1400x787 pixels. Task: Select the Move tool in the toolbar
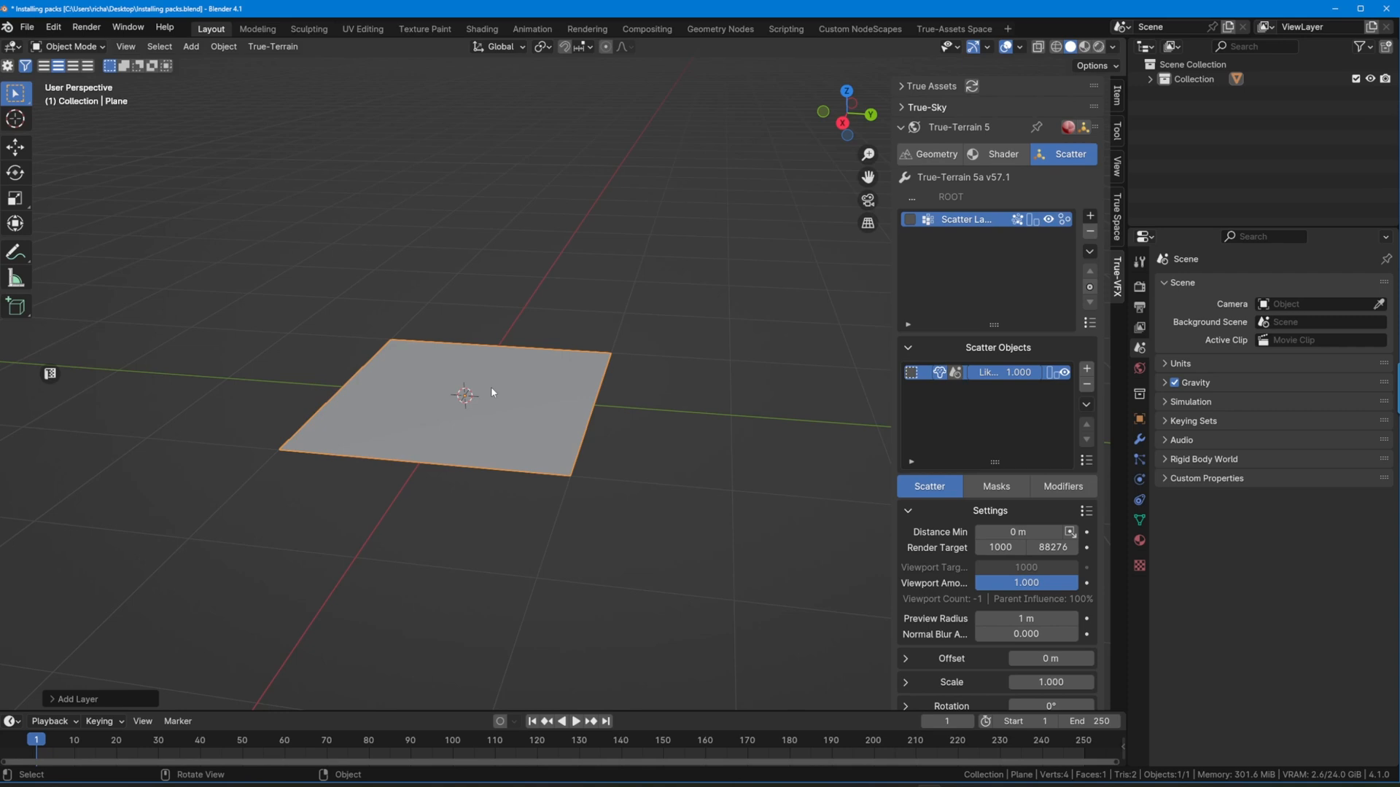click(x=15, y=147)
